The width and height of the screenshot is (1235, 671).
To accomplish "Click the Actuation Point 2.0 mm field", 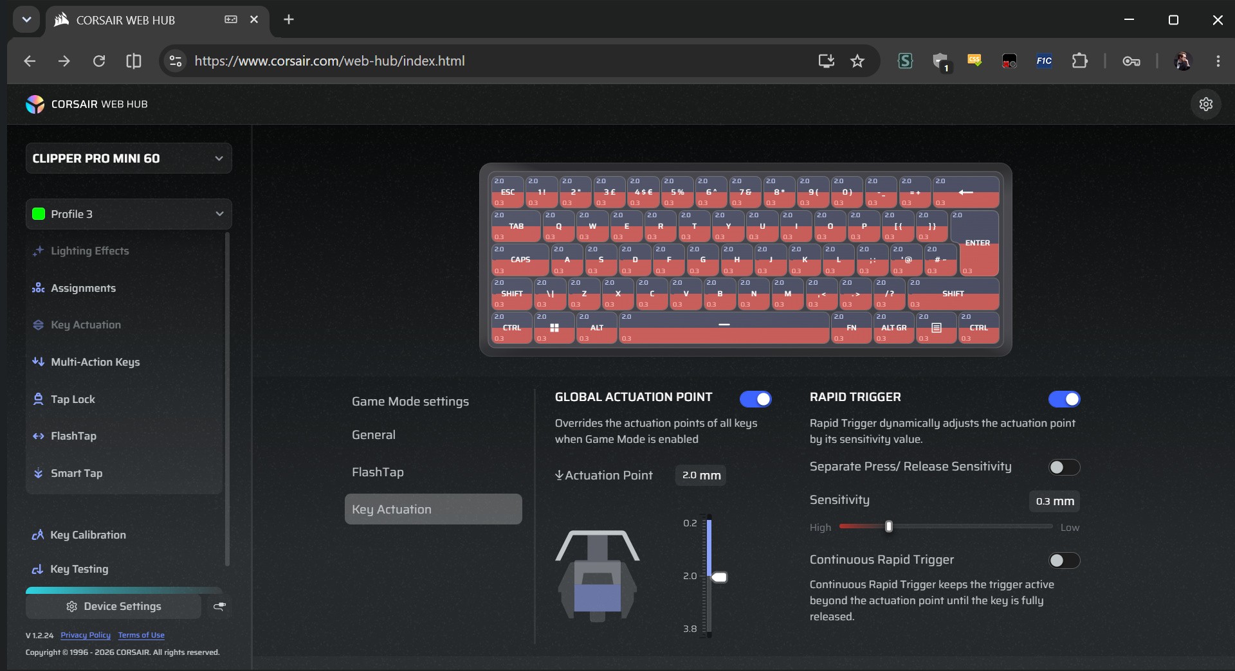I will click(700, 476).
